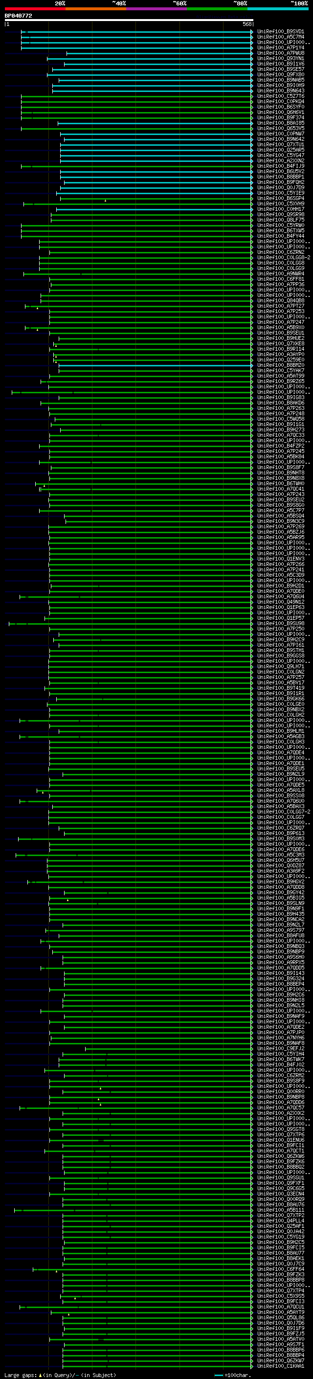Select the UniRef100_Q0J7D9 label
313x1379 pixels.
pyautogui.click(x=280, y=187)
